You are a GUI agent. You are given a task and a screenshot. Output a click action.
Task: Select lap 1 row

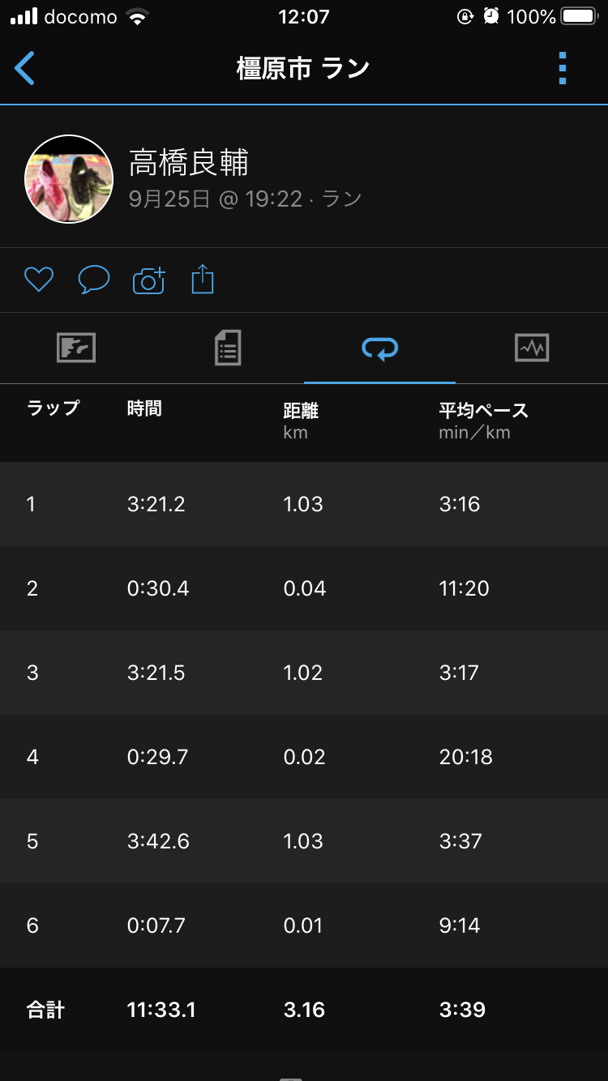tap(304, 504)
